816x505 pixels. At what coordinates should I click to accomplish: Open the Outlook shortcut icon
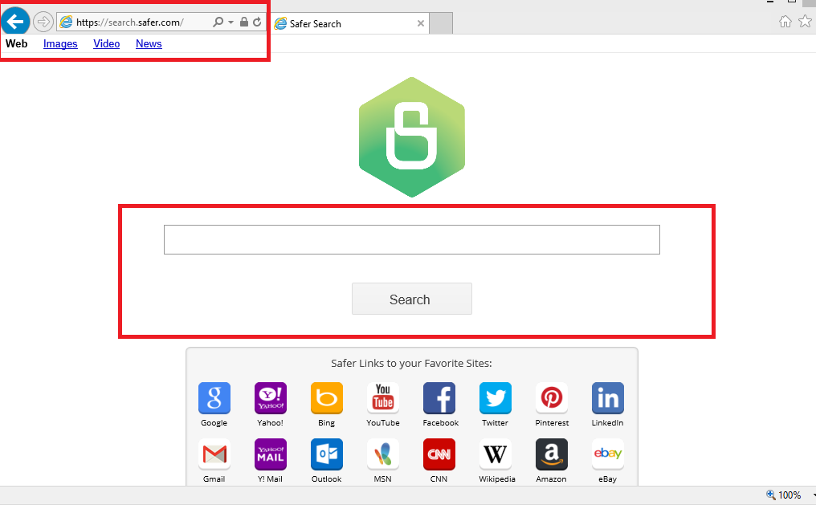pyautogui.click(x=327, y=454)
